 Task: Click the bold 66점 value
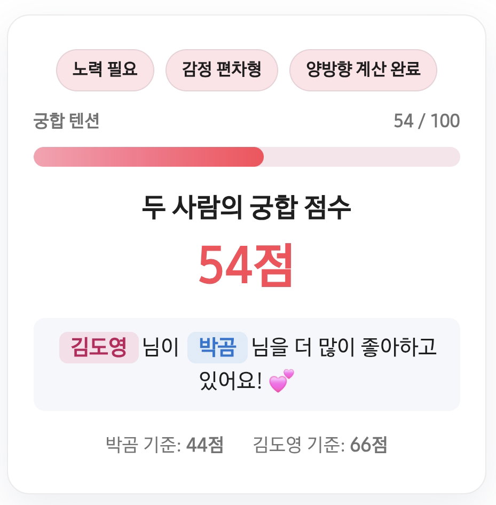tap(368, 445)
